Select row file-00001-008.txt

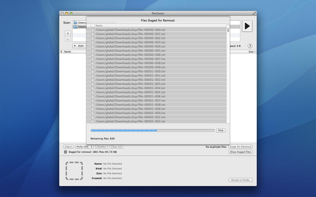[x=156, y=105]
